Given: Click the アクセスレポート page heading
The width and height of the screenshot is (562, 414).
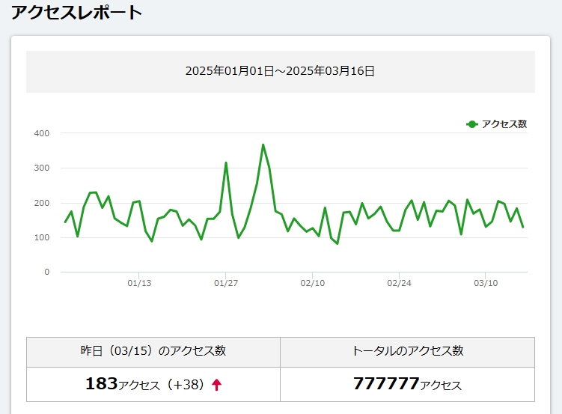Looking at the screenshot, I should pos(76,13).
